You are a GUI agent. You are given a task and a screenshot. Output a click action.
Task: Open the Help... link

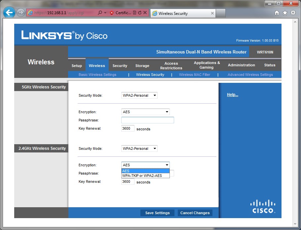point(233,95)
